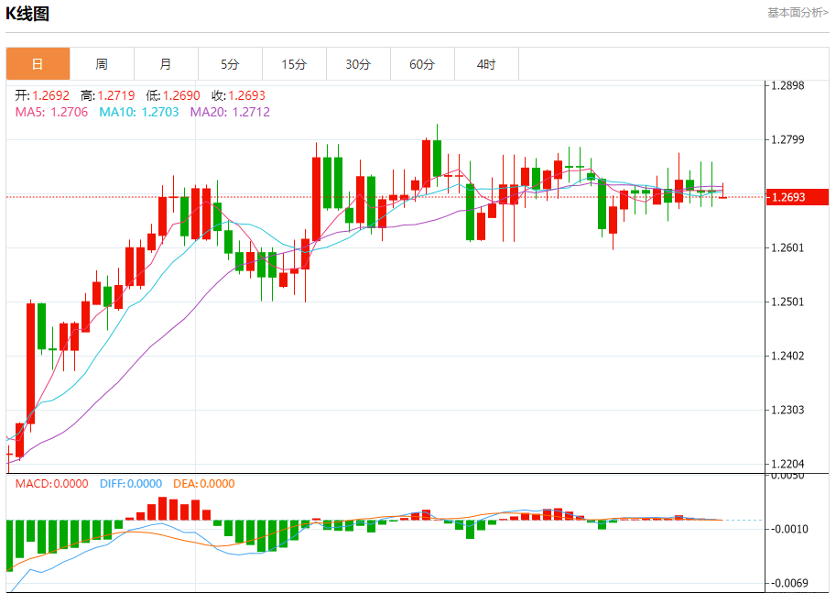Click the 高:1.2719 high price value
This screenshot has width=836, height=593.
pyautogui.click(x=108, y=95)
